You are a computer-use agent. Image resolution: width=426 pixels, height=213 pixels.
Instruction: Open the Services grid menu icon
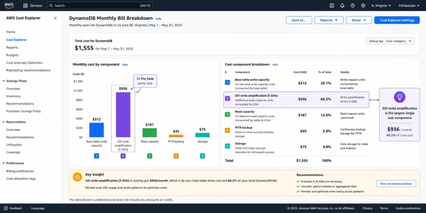25,5
